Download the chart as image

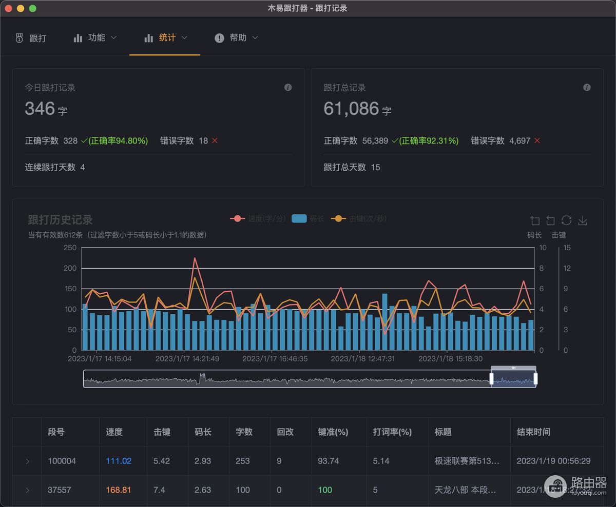pyautogui.click(x=583, y=220)
